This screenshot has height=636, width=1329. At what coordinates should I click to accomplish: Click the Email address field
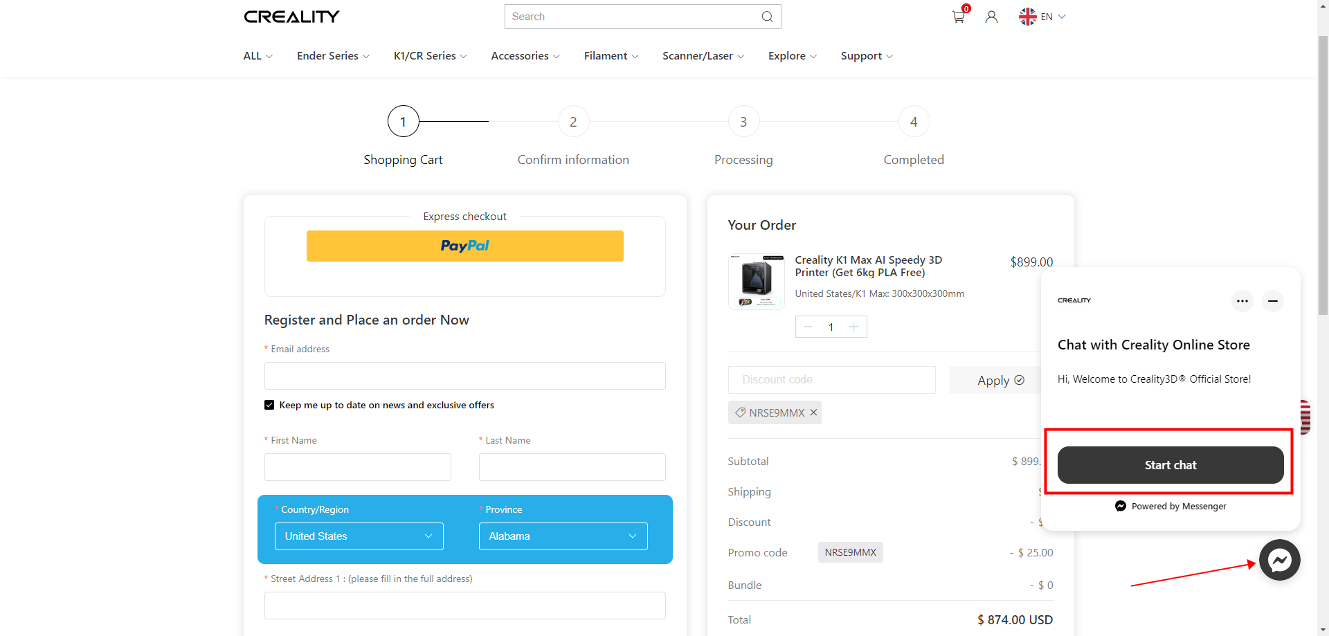tap(464, 376)
